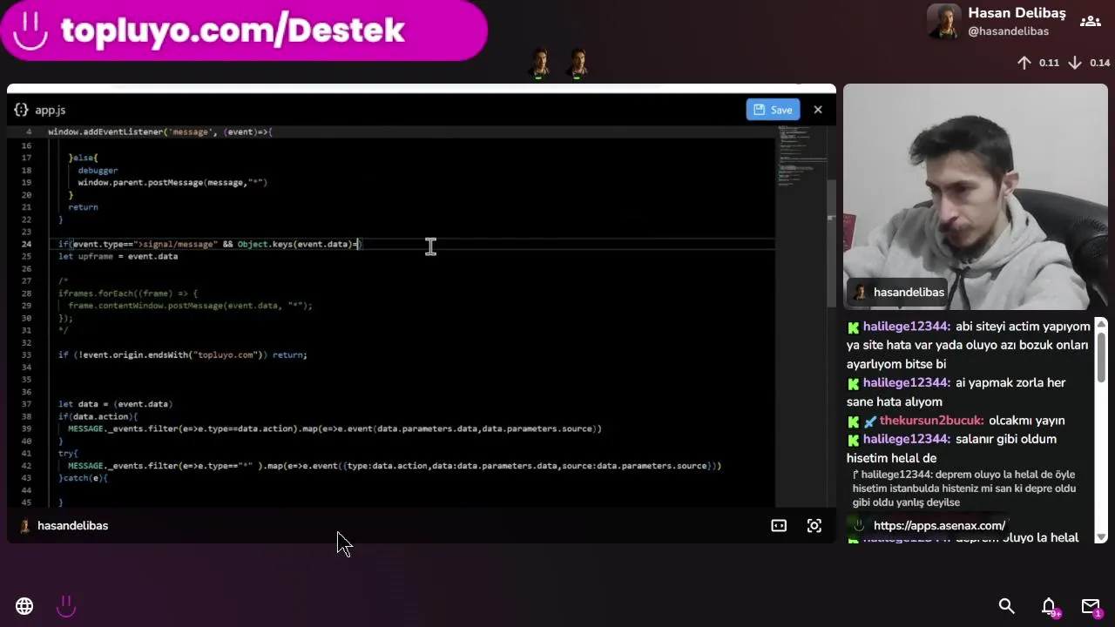The height and width of the screenshot is (627, 1115).
Task: Click the download speed down-arrow icon
Action: click(1075, 63)
